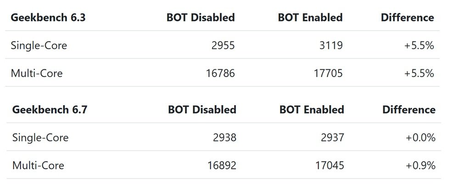Select the +0.9% difference value
The height and width of the screenshot is (184, 459).
(x=421, y=165)
